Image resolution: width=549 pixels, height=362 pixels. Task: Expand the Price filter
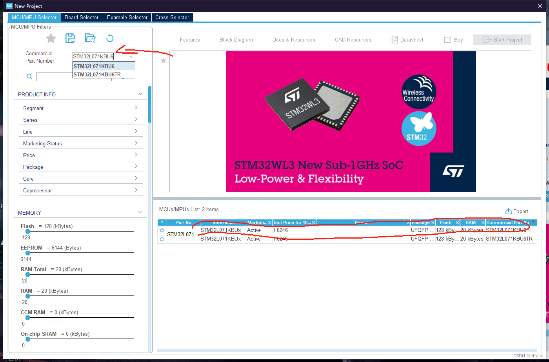(136, 155)
